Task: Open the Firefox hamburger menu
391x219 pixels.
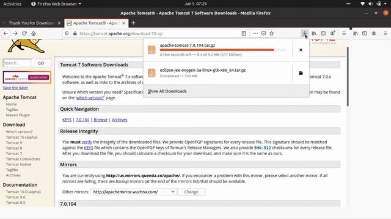Action: (x=344, y=33)
